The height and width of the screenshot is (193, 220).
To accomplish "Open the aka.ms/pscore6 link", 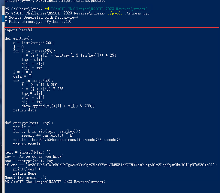I will pos(89,1).
